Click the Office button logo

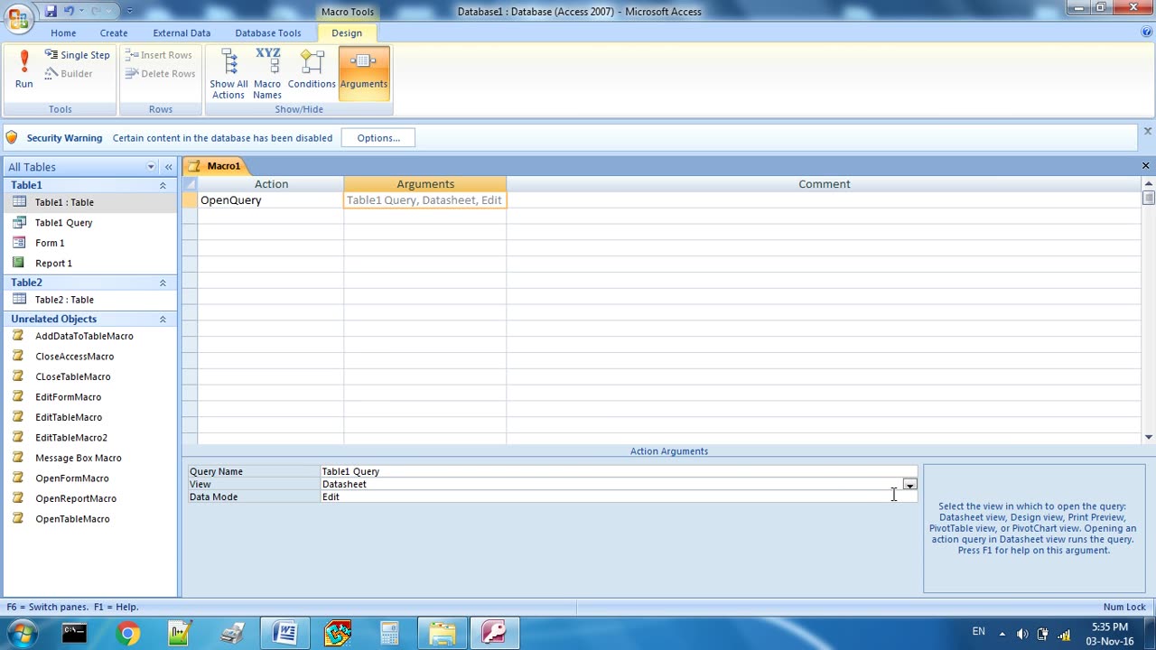(18, 18)
